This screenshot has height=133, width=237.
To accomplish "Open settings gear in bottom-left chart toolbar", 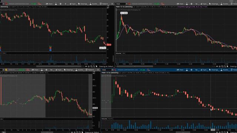I will pos(46,70).
